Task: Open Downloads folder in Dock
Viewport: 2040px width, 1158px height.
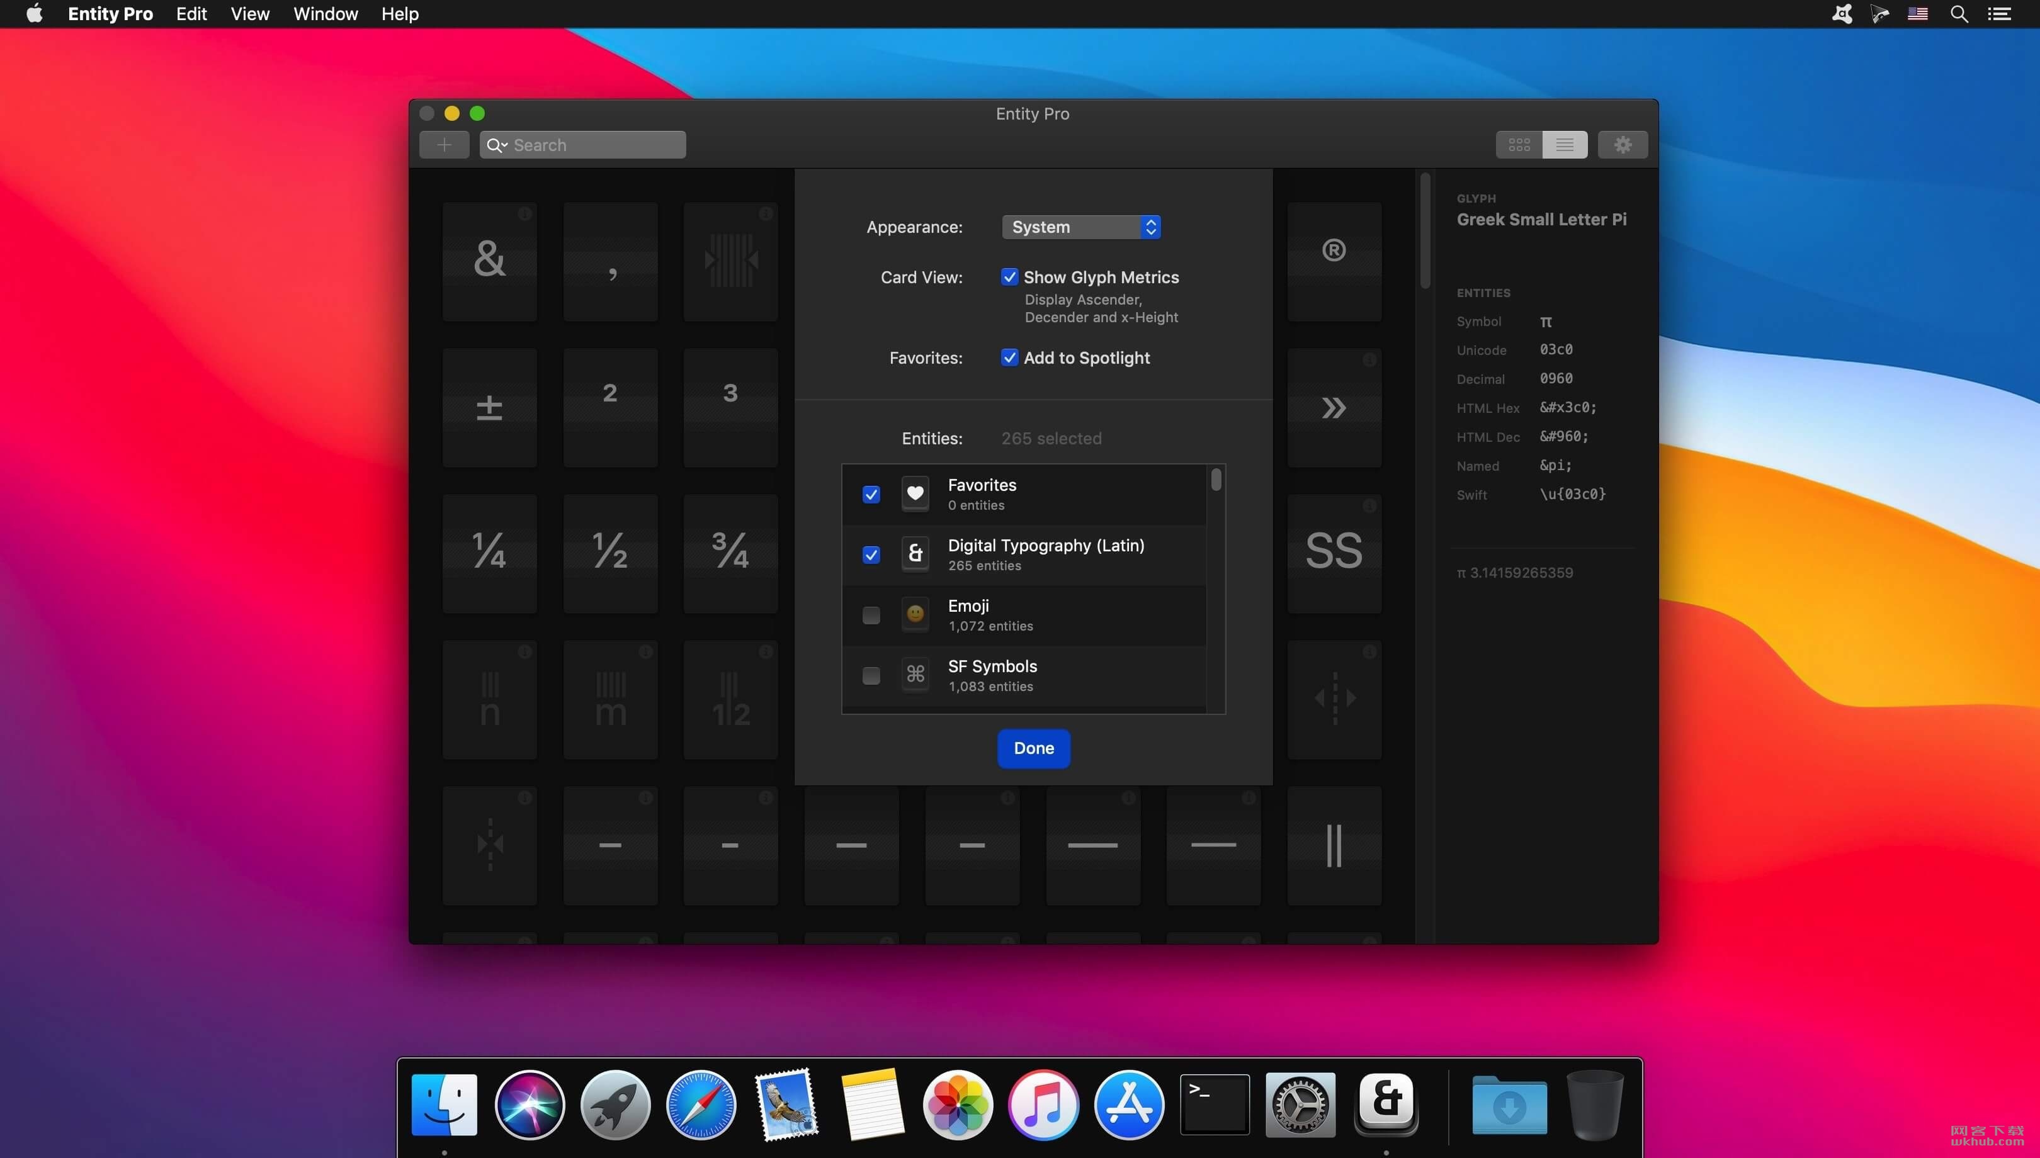Action: pyautogui.click(x=1509, y=1105)
